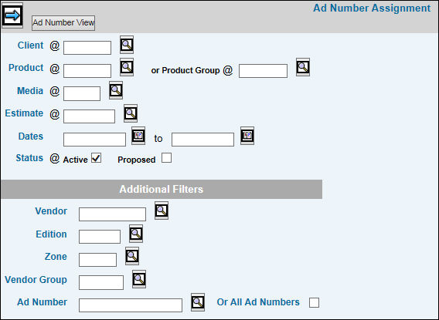
Task: Click the Ad Number View button
Action: 63,23
